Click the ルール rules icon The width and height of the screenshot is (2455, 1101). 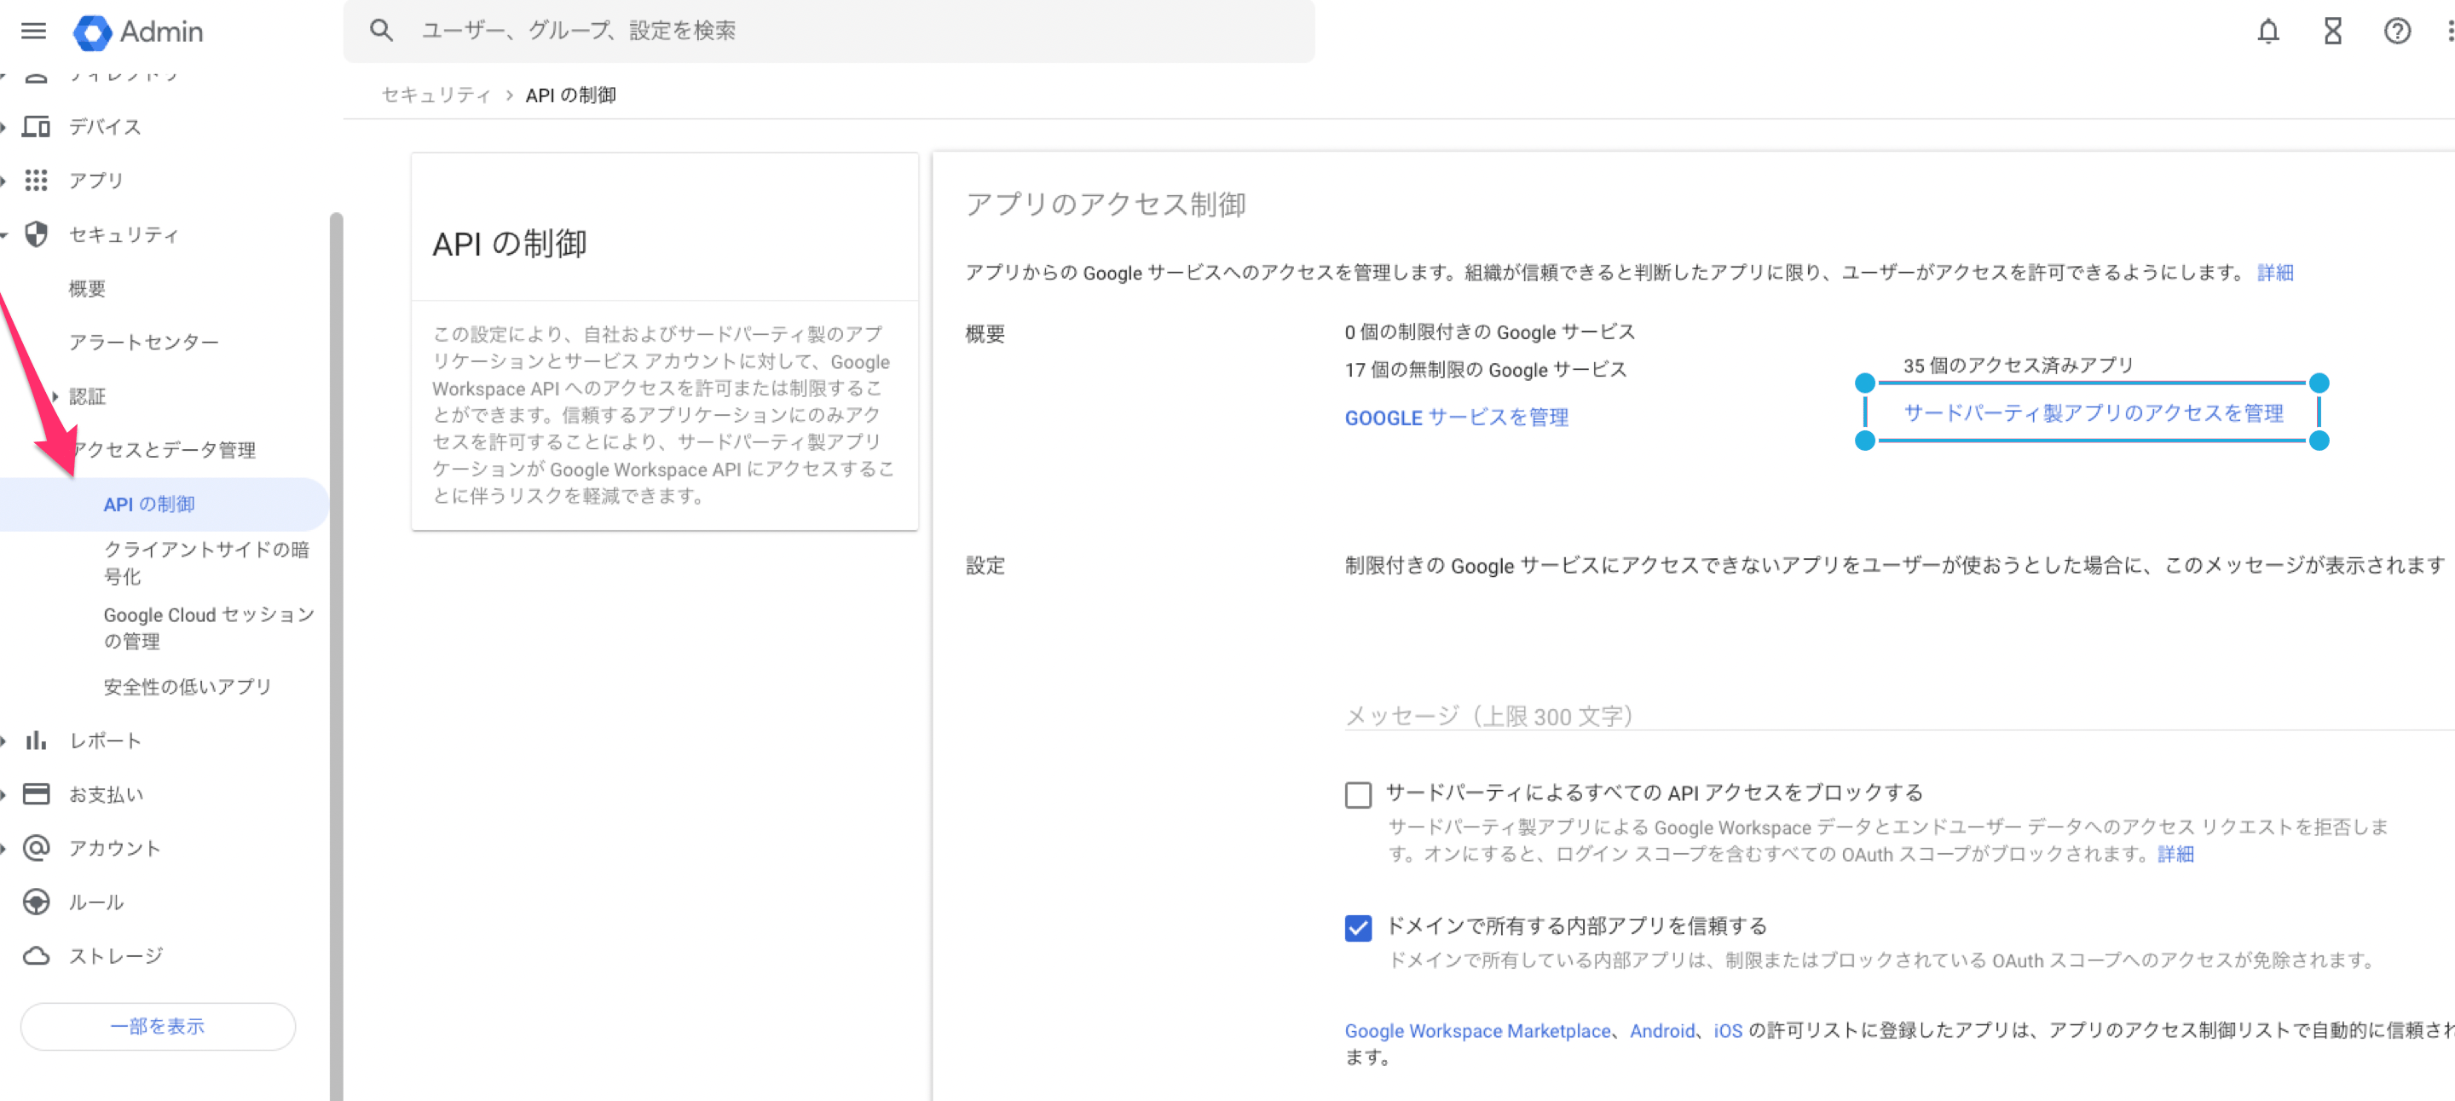point(36,901)
